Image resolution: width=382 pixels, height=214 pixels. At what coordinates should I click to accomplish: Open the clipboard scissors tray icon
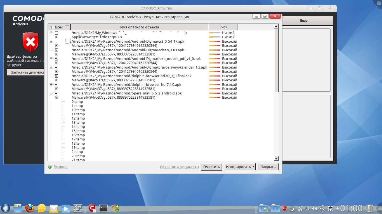300,208
